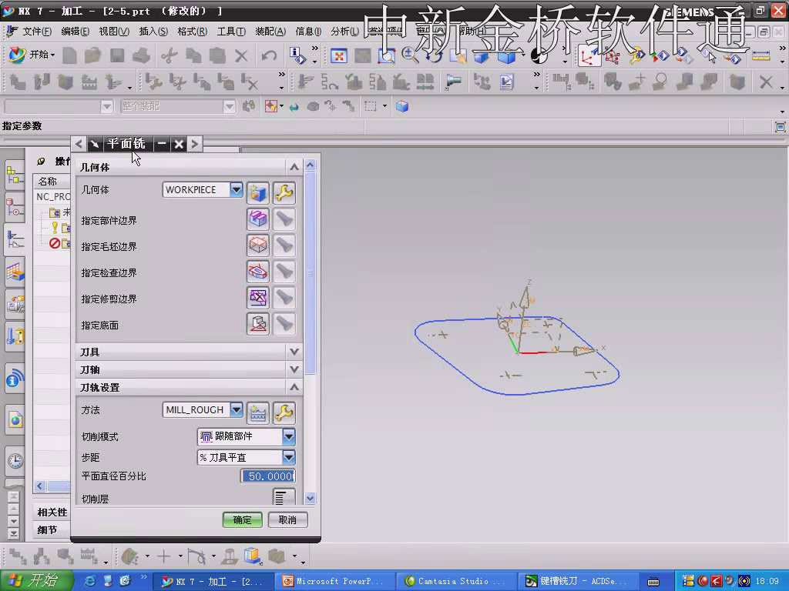Click the WCS orientation toolbar icon

point(588,55)
